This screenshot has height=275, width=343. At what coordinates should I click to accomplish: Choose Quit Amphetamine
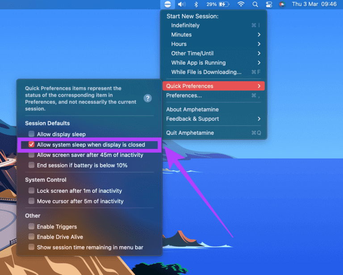[214, 133]
